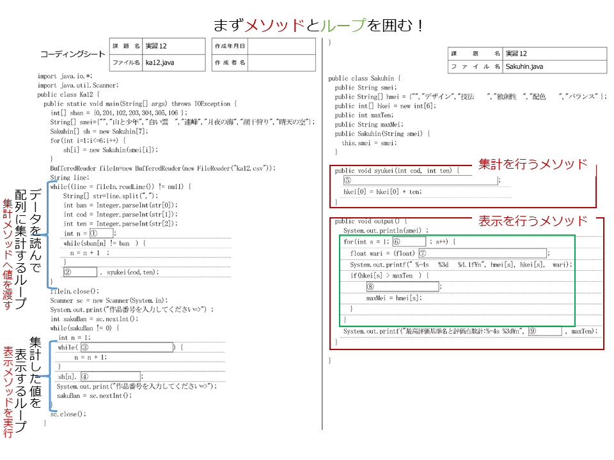Image resolution: width=614 pixels, height=460 pixels.
Task: Click the "public class Ka12 {" line
Action: (68, 95)
